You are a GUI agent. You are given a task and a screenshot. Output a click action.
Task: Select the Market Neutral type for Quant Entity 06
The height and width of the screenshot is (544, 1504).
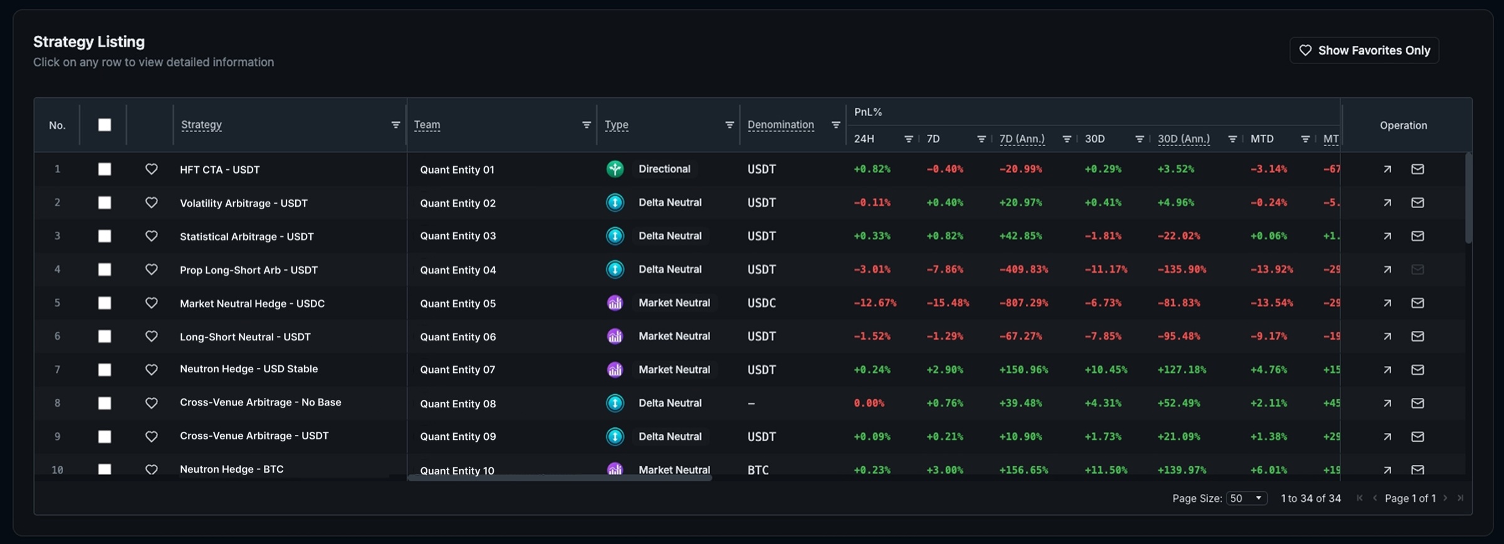point(674,337)
